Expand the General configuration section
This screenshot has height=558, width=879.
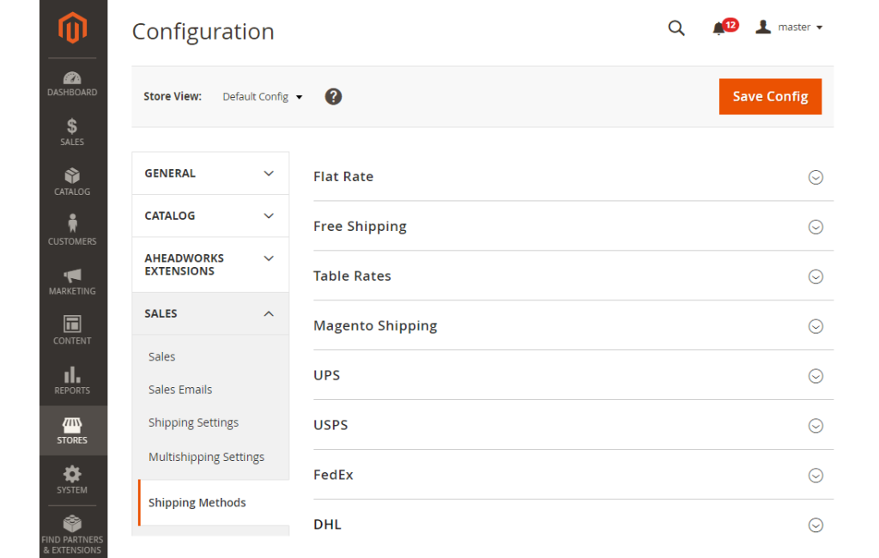(210, 173)
